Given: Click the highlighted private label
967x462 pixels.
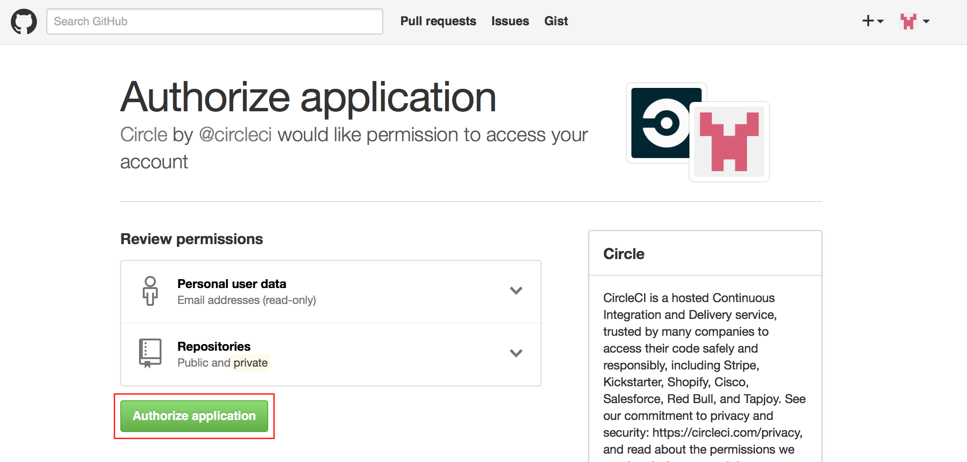Looking at the screenshot, I should tap(250, 362).
